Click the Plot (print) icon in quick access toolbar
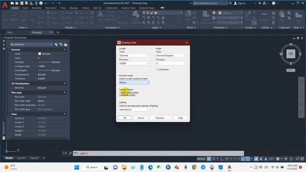 coord(41,3)
